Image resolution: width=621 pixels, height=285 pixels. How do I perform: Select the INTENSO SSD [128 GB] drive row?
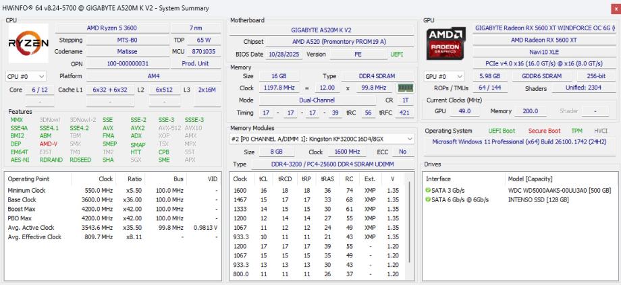coord(519,199)
